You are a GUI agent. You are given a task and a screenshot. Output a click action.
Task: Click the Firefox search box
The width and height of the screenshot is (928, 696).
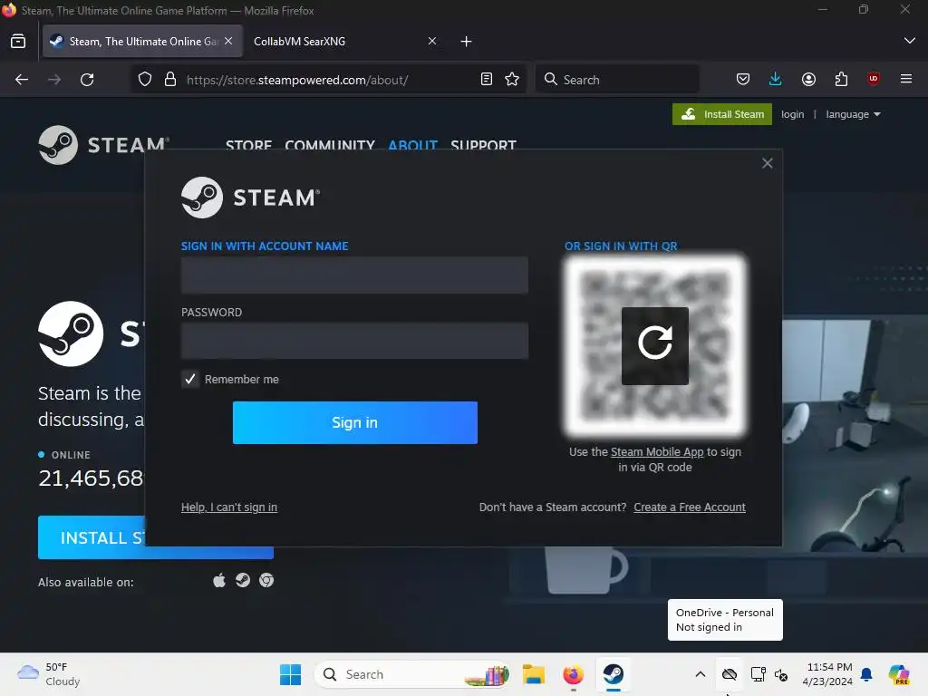tap(617, 80)
